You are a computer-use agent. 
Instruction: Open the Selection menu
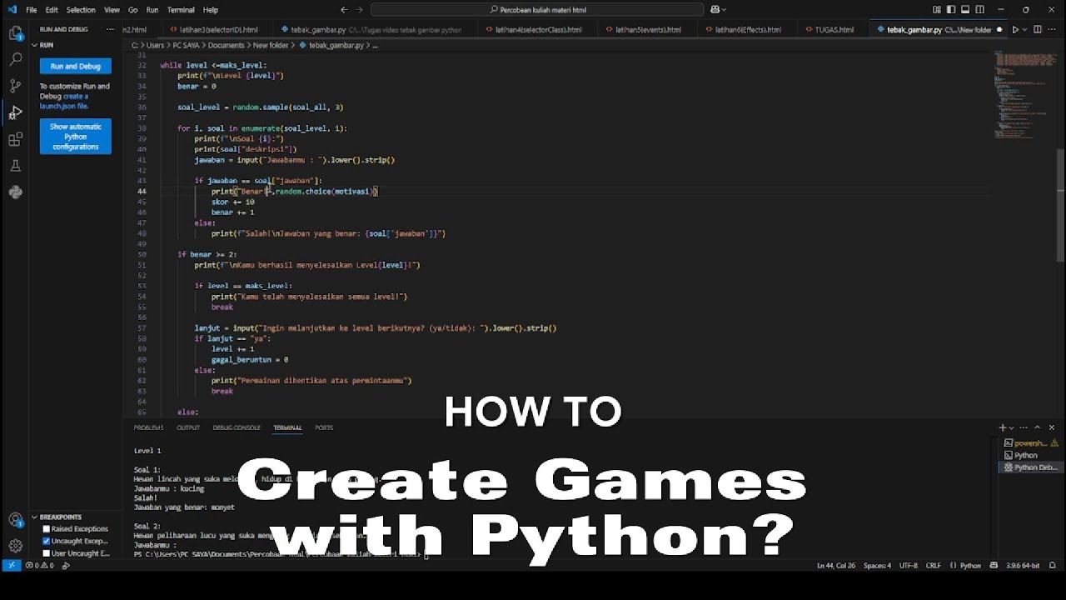click(81, 10)
